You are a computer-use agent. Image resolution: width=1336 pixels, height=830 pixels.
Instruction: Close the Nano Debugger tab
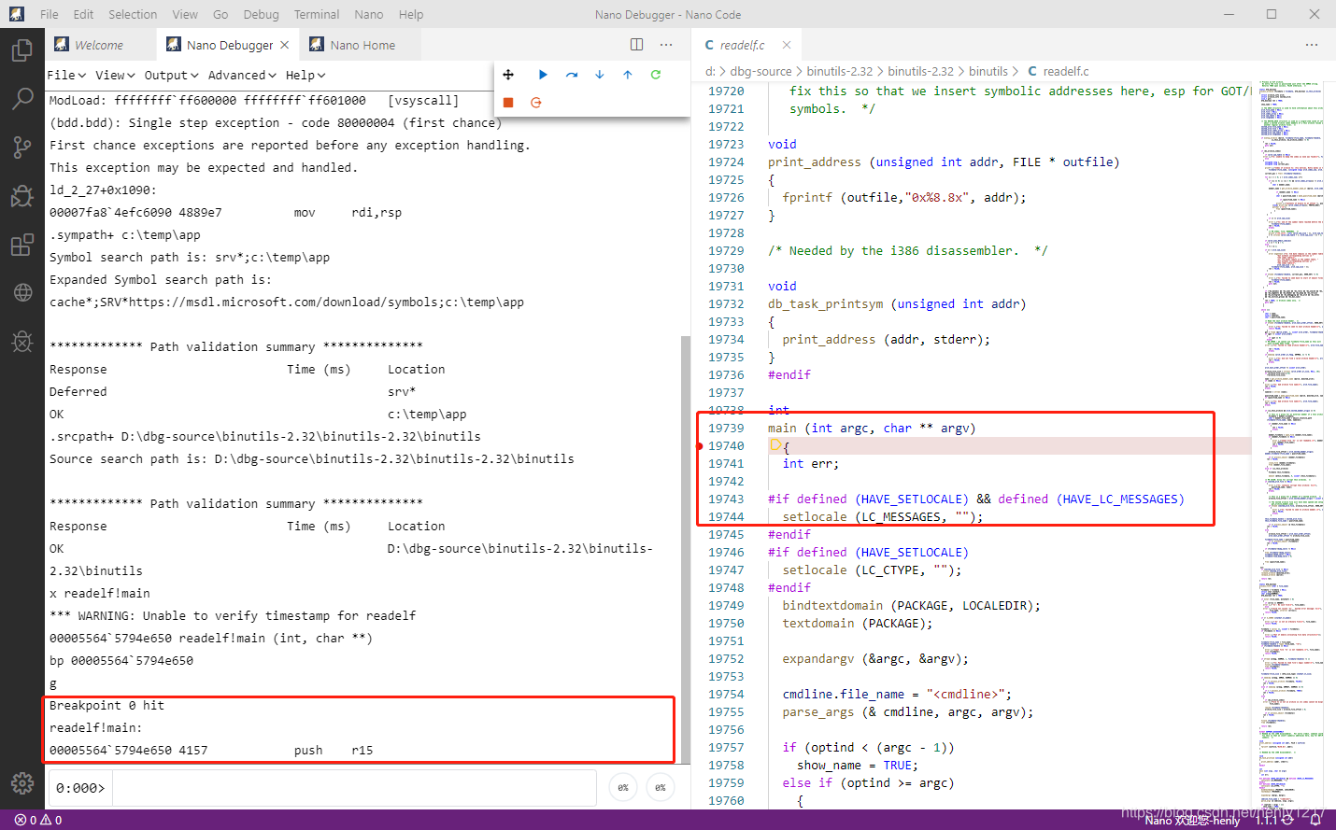pos(285,45)
